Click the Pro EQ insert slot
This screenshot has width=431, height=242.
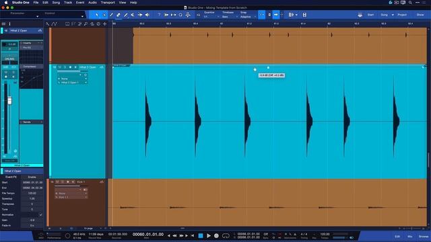click(32, 48)
